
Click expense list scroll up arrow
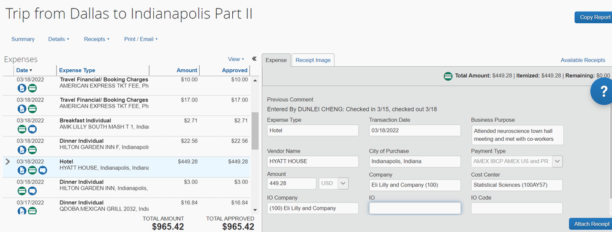pos(255,81)
